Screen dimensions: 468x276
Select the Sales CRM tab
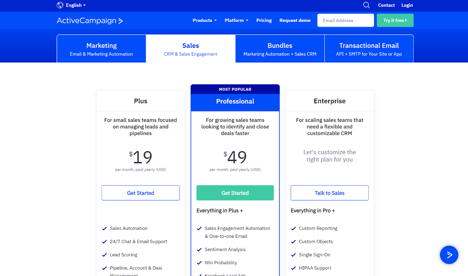[x=191, y=49]
